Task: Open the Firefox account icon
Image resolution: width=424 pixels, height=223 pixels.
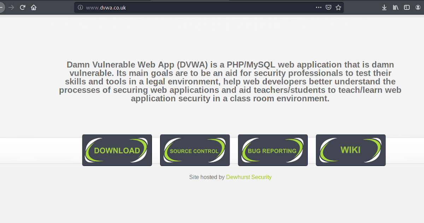Action: pyautogui.click(x=418, y=7)
